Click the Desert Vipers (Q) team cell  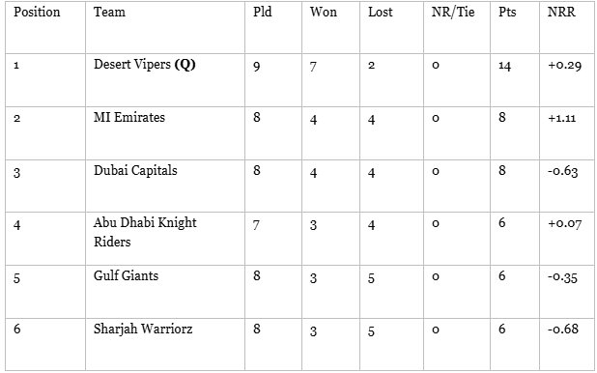pyautogui.click(x=145, y=65)
